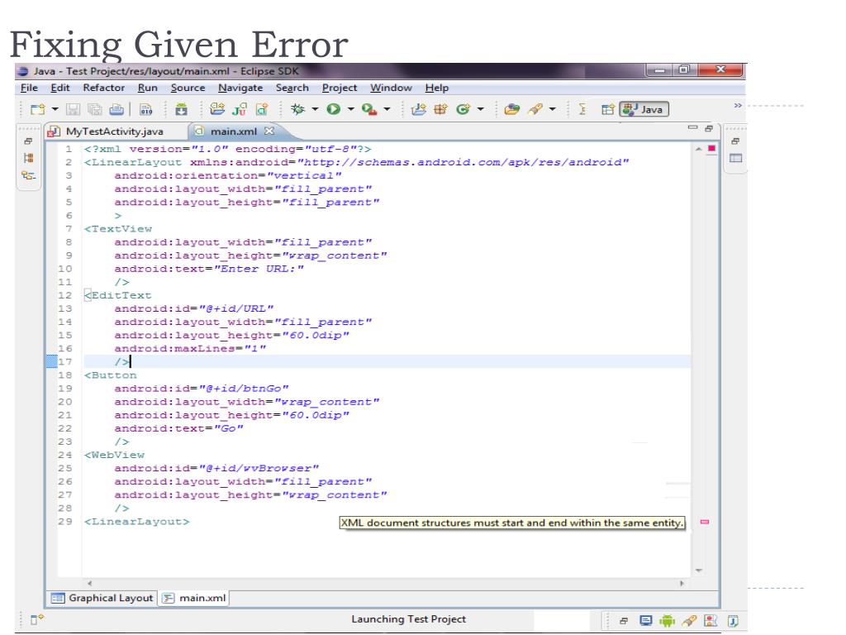The image size is (846, 635).
Task: Click the fast view icon in status bar
Action: (36, 619)
